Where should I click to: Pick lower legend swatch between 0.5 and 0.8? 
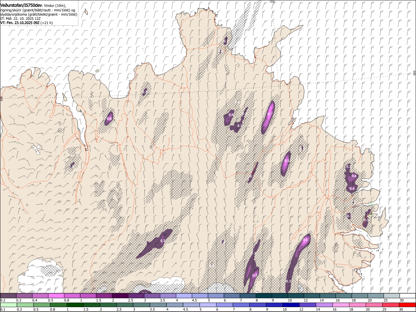pos(42,305)
